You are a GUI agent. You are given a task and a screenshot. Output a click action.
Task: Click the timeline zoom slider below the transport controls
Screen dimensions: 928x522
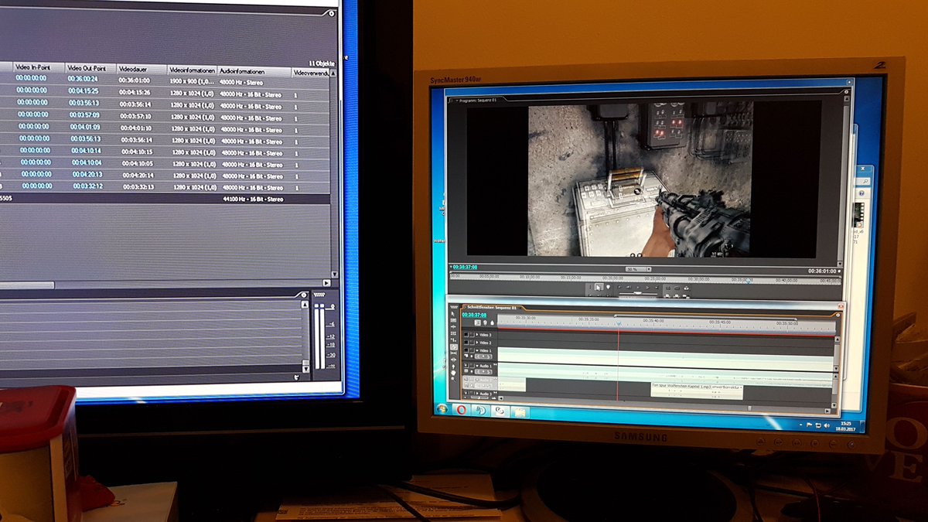point(636,293)
